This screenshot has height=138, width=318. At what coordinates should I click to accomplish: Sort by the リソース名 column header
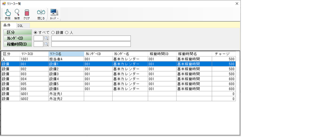click(x=66, y=54)
